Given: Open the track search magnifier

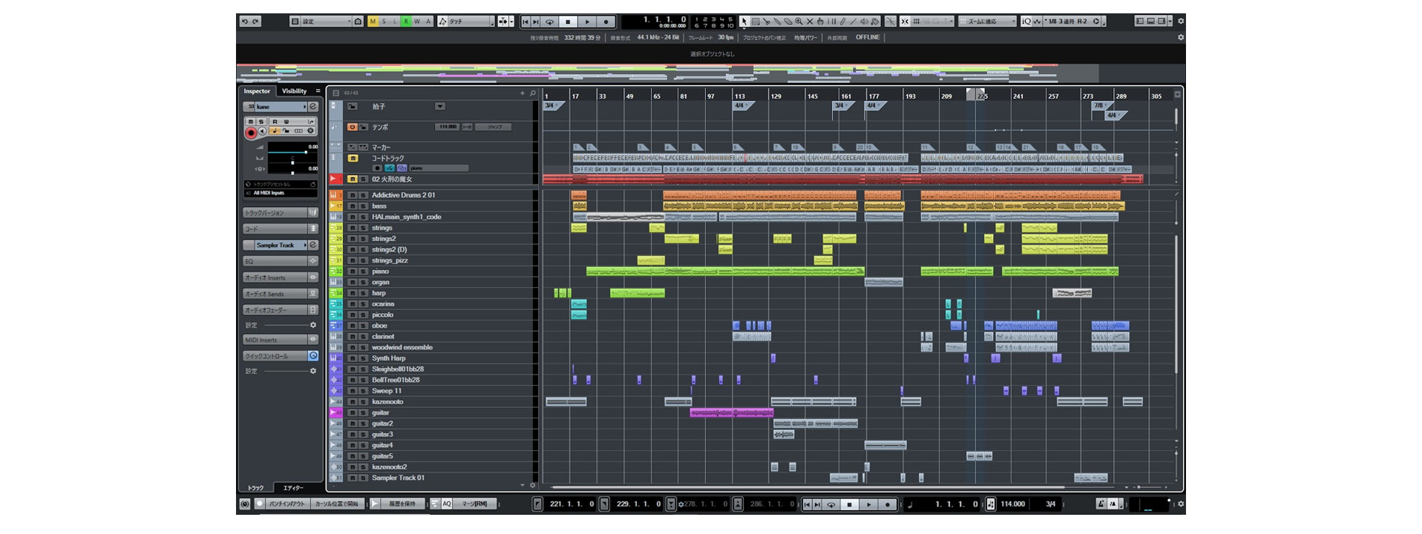Looking at the screenshot, I should pyautogui.click(x=533, y=93).
